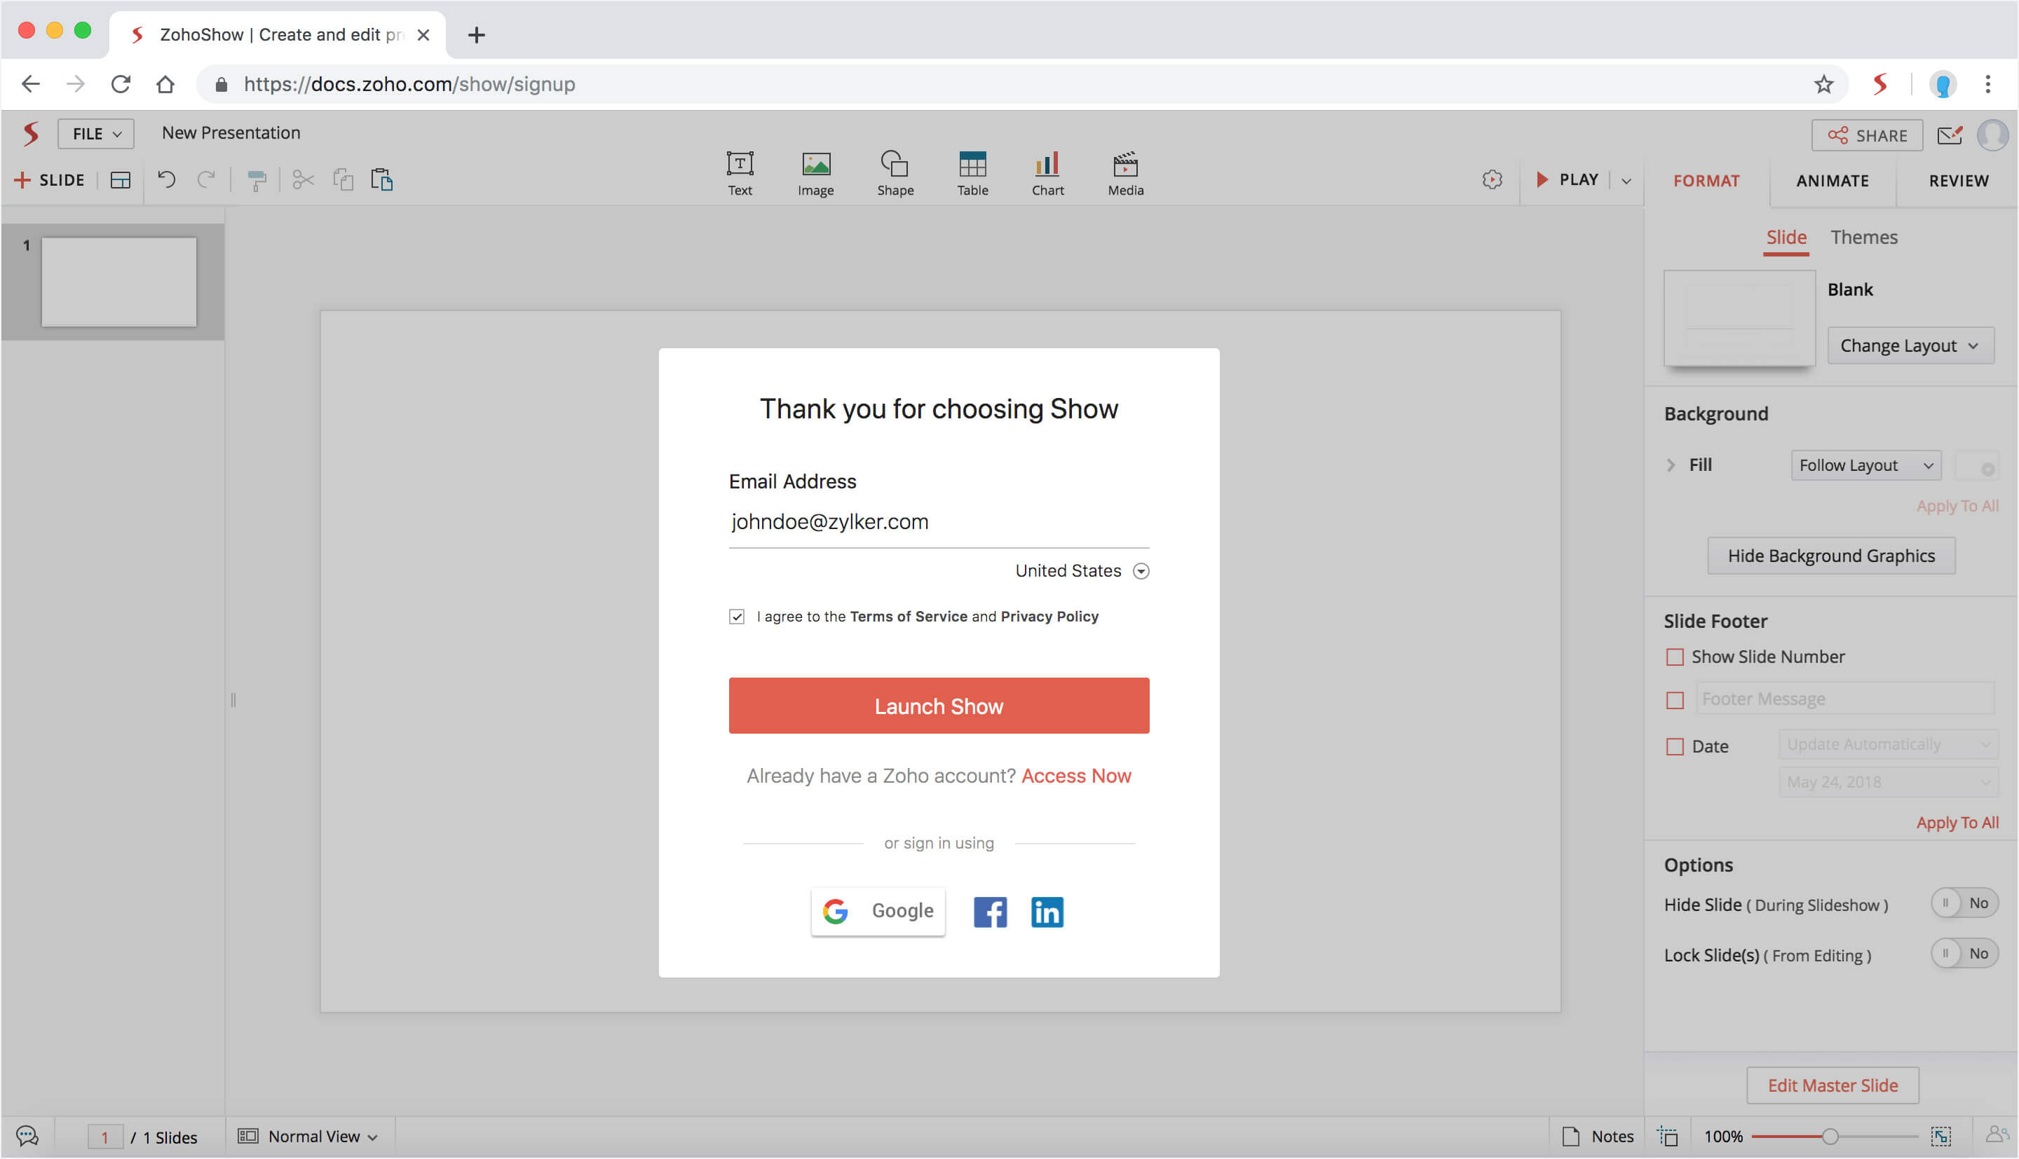Expand the Fill section chevron
2019x1159 pixels.
1671,465
